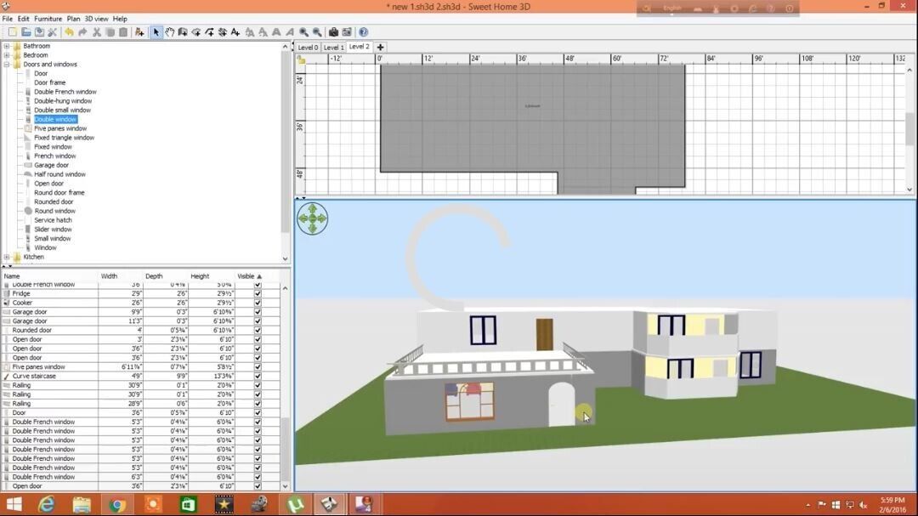Select Garage door in catalog tree

51,165
